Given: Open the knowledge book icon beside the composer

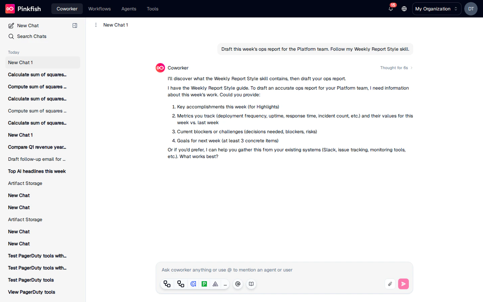Looking at the screenshot, I should pyautogui.click(x=251, y=284).
